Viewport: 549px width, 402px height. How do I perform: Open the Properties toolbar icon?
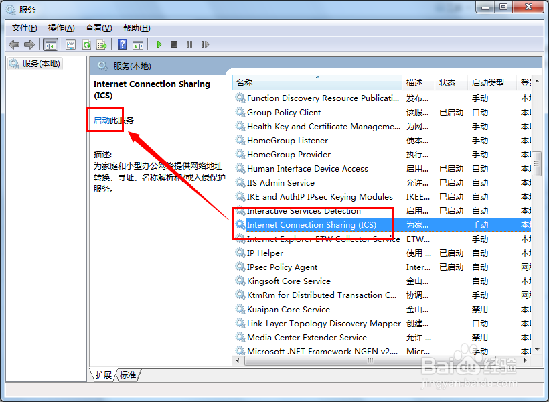(x=71, y=44)
